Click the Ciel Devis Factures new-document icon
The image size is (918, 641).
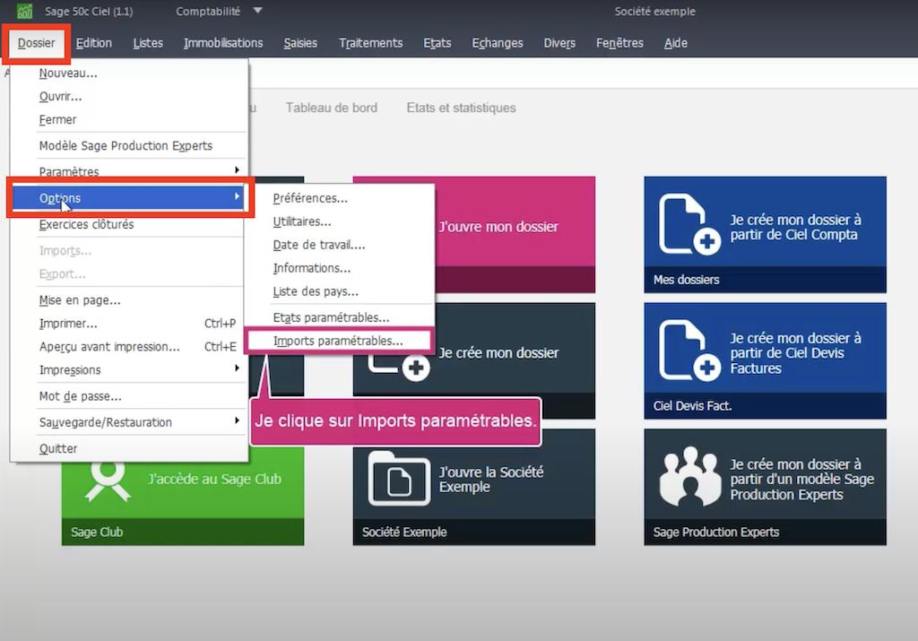coord(689,351)
